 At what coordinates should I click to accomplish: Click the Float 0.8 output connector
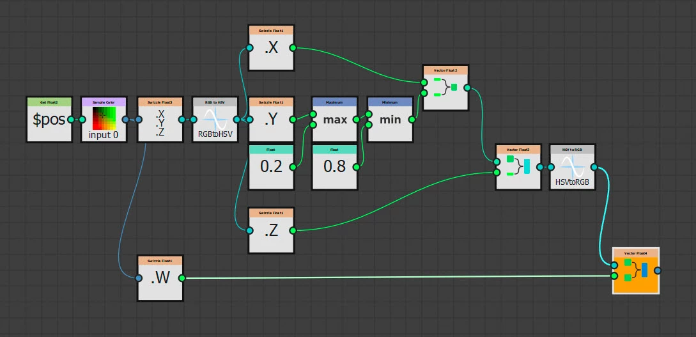tap(356, 167)
